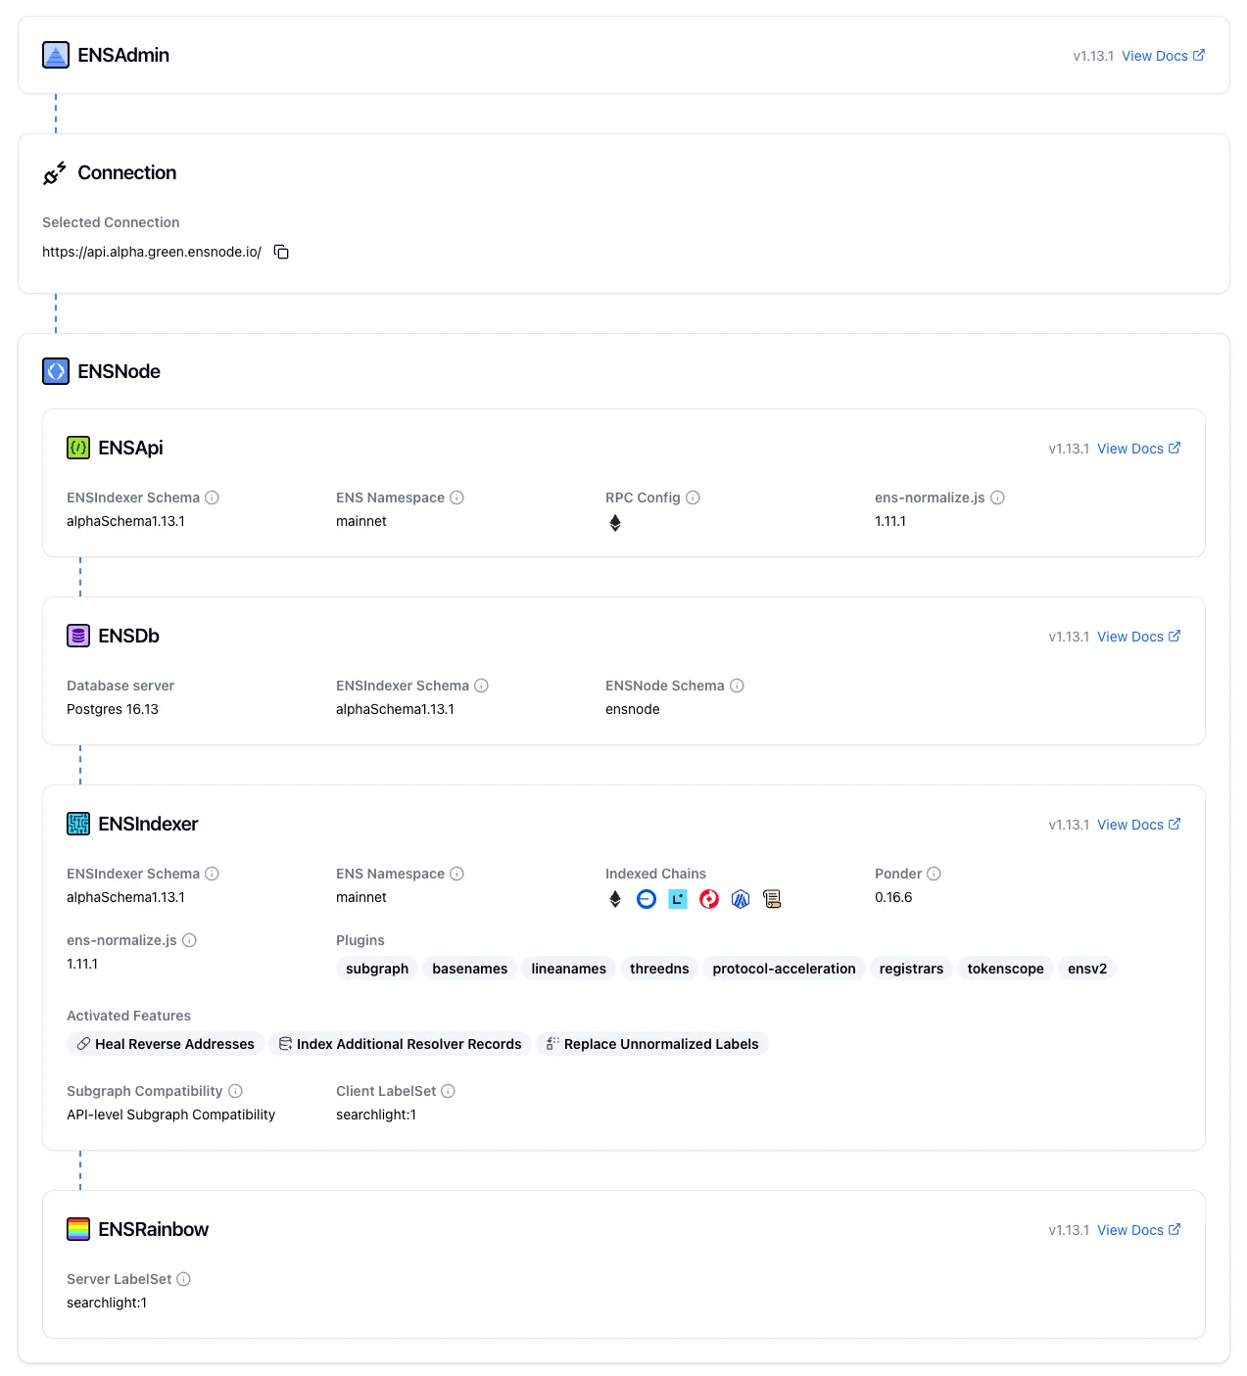Click Index Additional Resolver Records badge

point(401,1044)
